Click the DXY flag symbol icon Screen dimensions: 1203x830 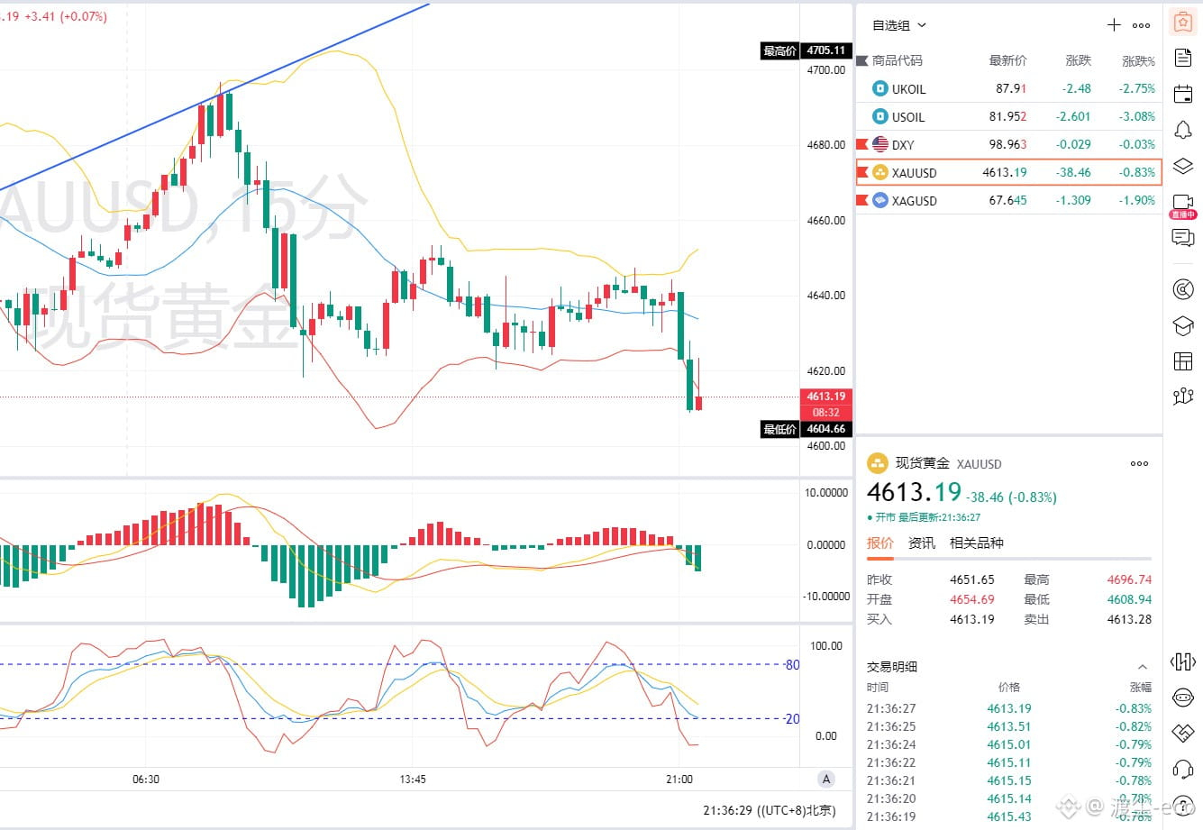[x=880, y=144]
